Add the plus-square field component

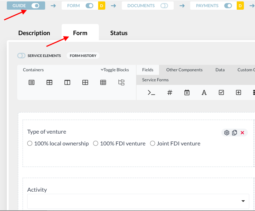(x=239, y=92)
